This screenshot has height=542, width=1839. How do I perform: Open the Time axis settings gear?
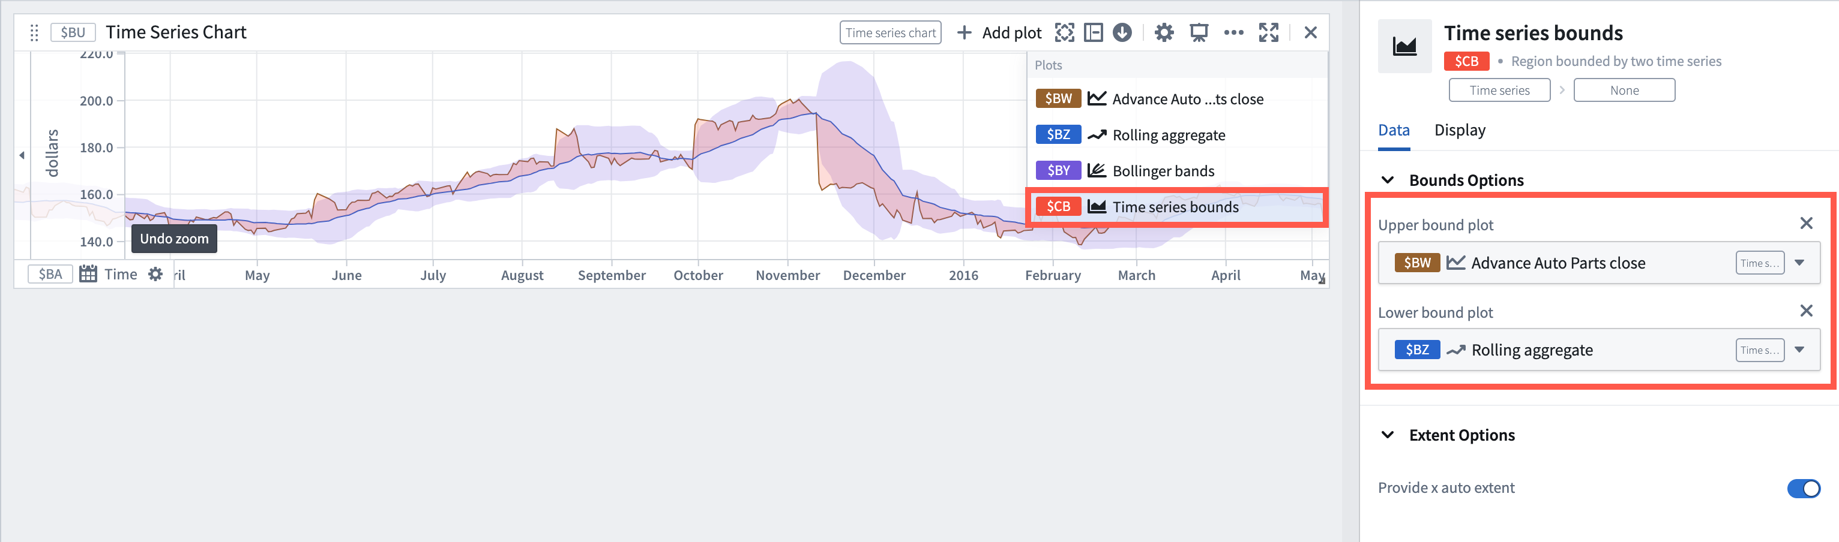pyautogui.click(x=155, y=275)
